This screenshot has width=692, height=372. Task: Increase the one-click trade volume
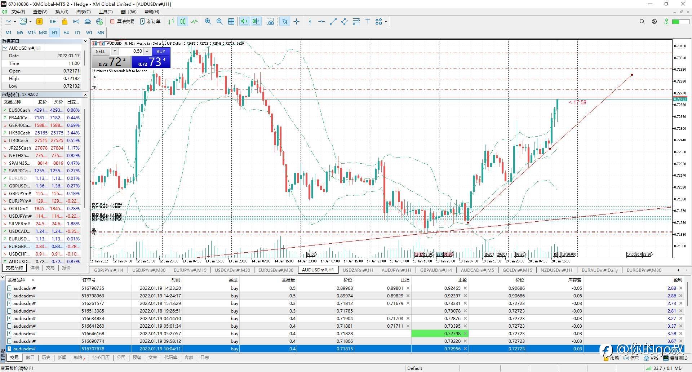coord(147,51)
